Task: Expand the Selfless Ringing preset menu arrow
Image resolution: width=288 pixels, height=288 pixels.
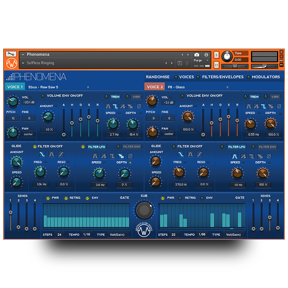Action: [x=23, y=63]
